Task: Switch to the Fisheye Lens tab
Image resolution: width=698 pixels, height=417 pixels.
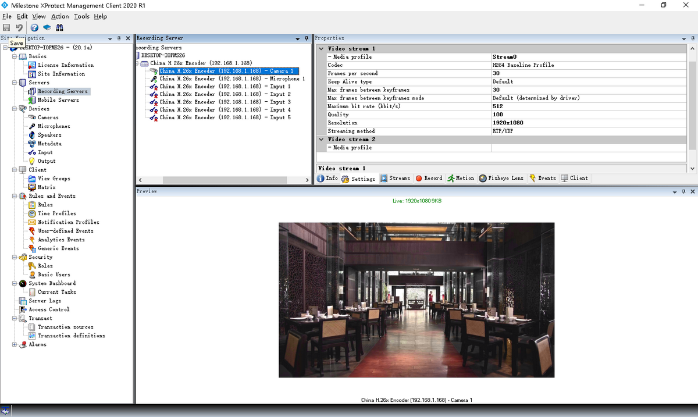Action: coord(501,179)
